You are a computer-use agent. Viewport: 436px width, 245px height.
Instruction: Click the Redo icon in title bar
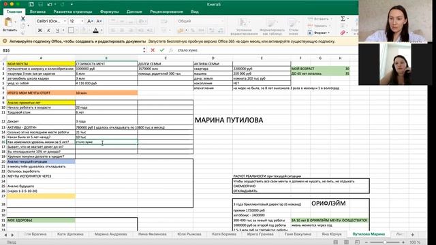[x=62, y=4]
